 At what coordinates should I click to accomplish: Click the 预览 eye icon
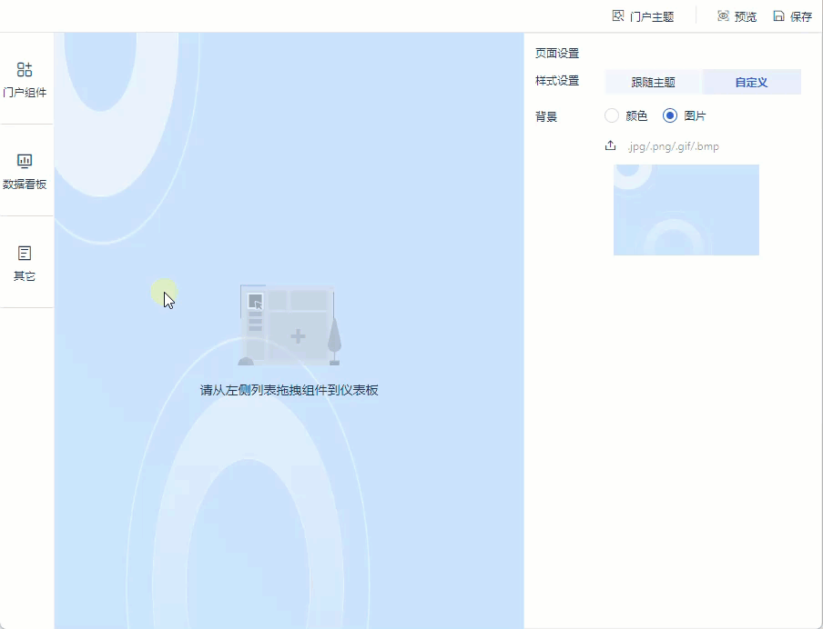tap(723, 16)
